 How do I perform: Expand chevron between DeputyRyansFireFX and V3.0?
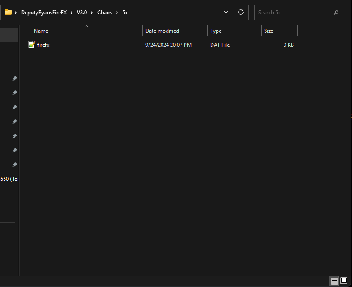(x=72, y=13)
